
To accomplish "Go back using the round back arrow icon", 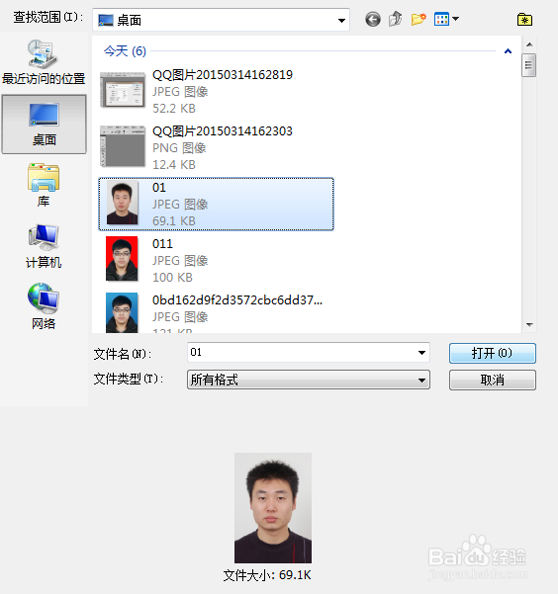I will coord(373,19).
